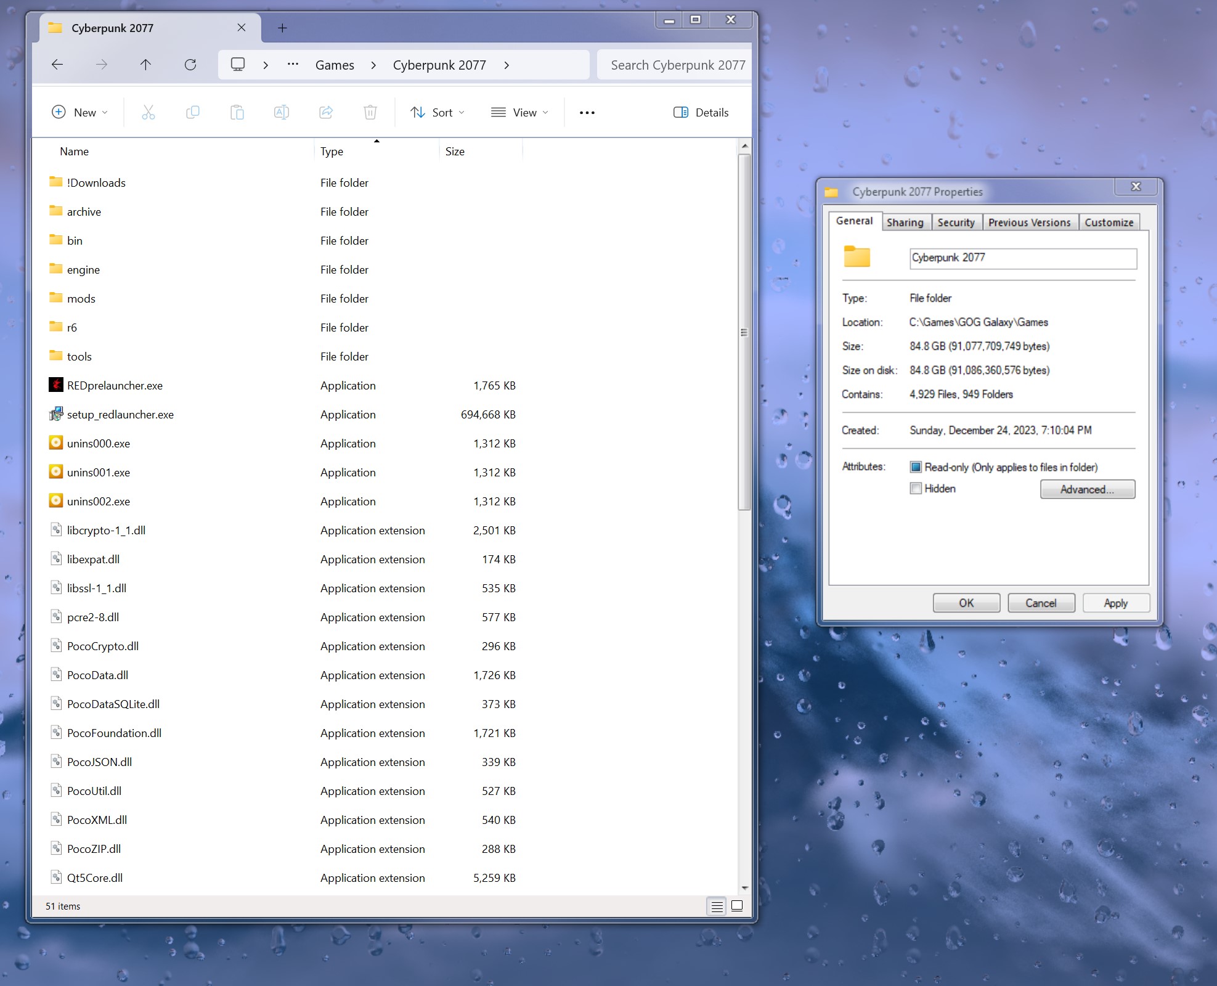Switch to large thumbnails view icon in status bar
Screen dimensions: 1217x986
737,907
